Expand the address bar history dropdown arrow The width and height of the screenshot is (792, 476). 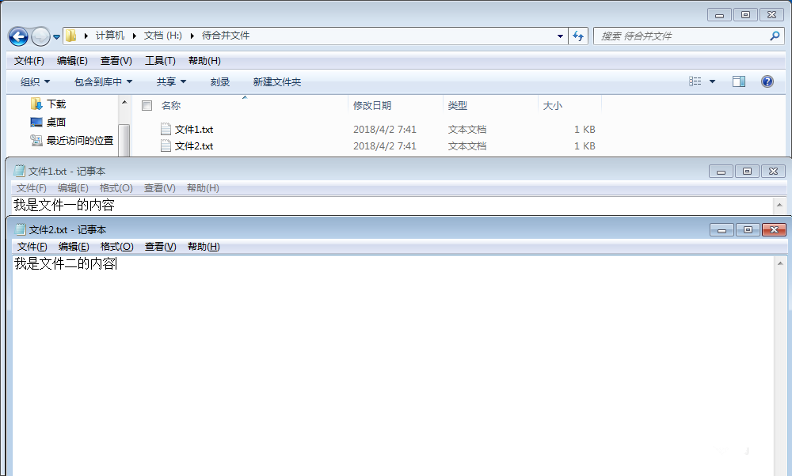[x=560, y=36]
